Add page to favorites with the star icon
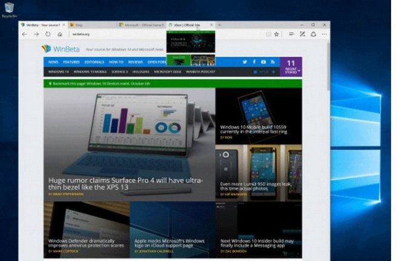Screen dimensions: 402x261 point(276,34)
